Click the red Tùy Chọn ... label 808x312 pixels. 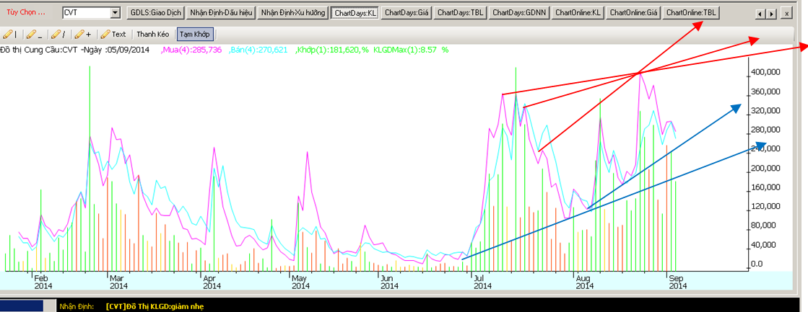coord(26,12)
